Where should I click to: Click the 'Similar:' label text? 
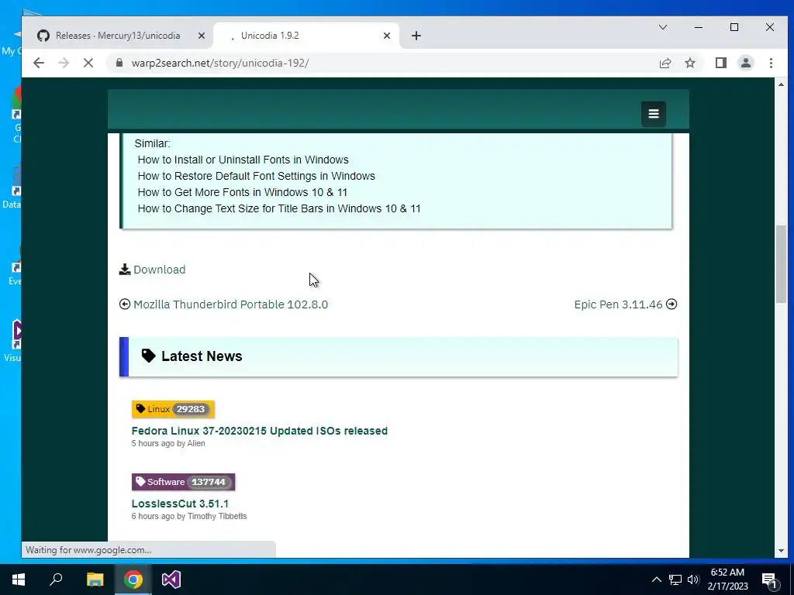[x=153, y=143]
